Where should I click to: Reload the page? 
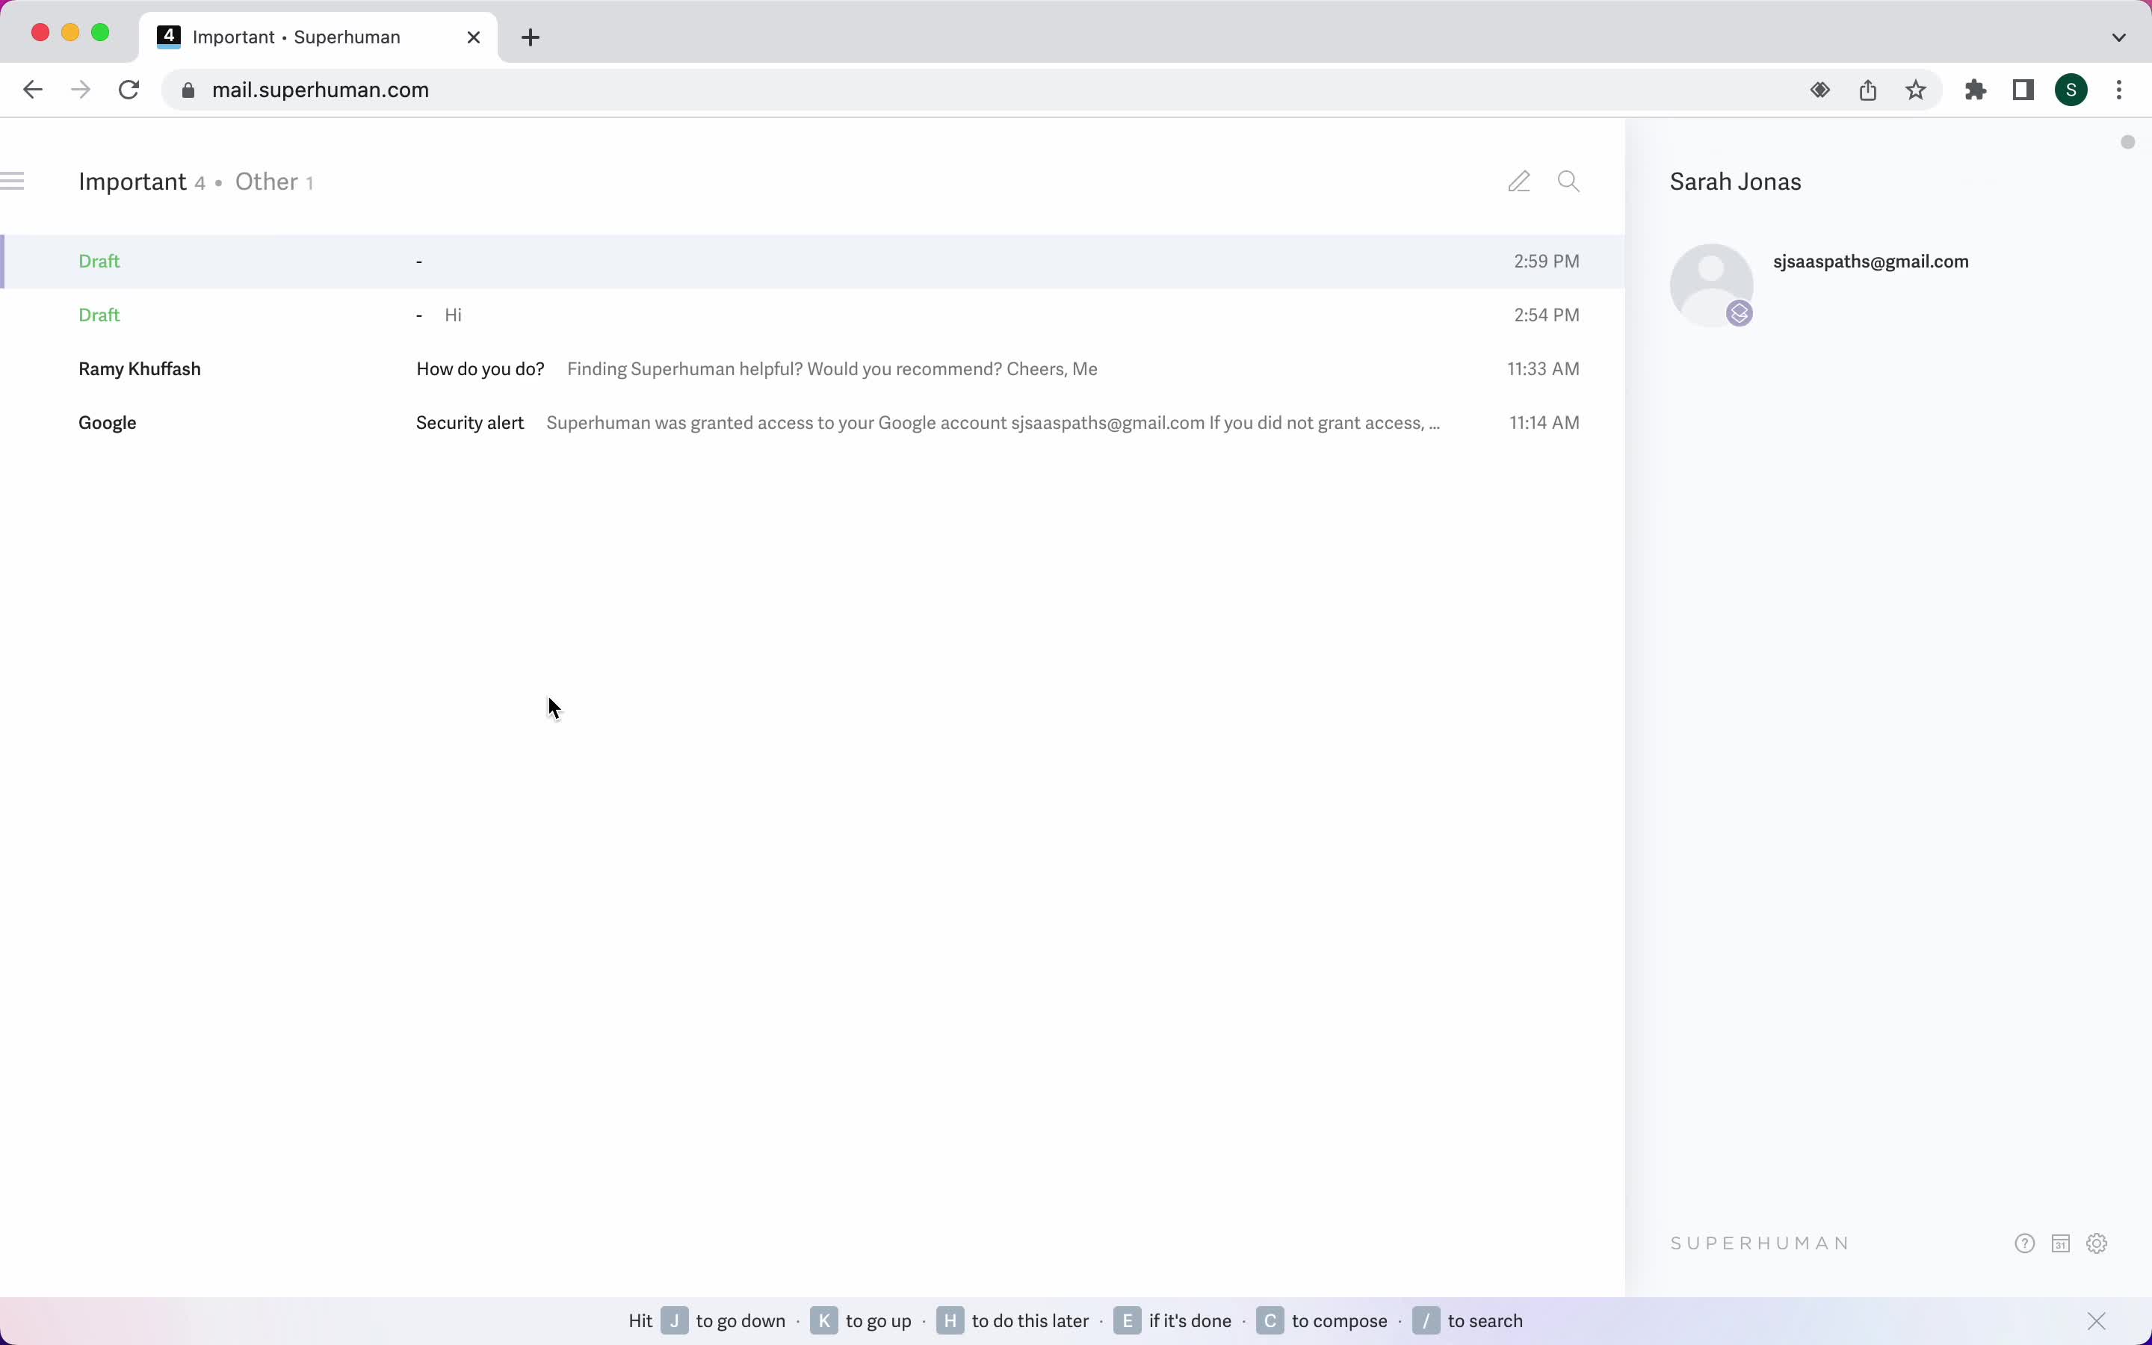pos(129,90)
